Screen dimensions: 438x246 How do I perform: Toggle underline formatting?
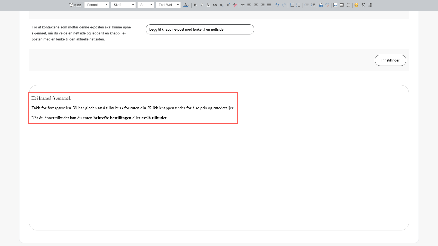208,5
